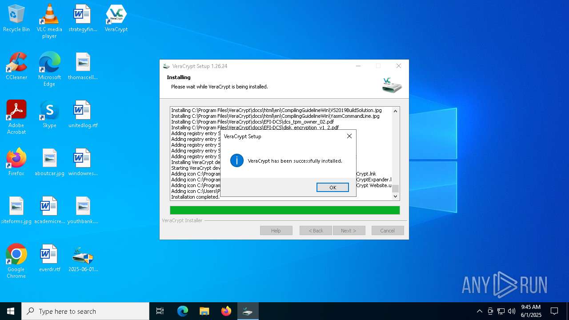Click the green installation progress bar
The height and width of the screenshot is (320, 569).
coord(284,210)
